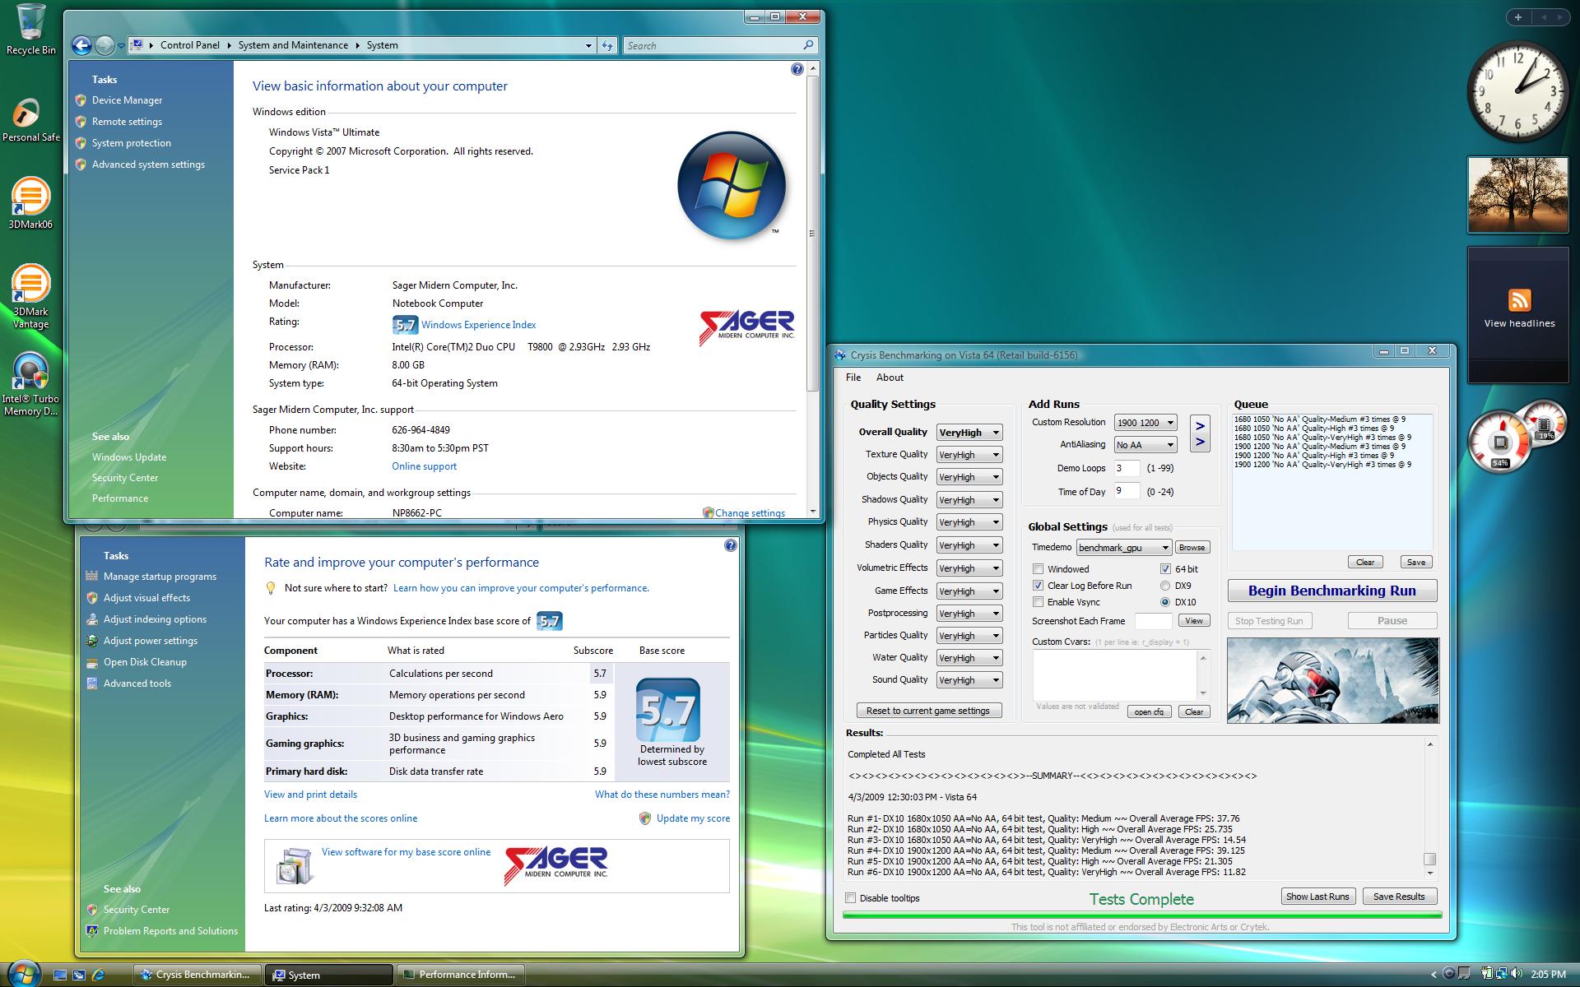Open the Performance window help icon
Image resolution: width=1580 pixels, height=987 pixels.
pos(730,545)
